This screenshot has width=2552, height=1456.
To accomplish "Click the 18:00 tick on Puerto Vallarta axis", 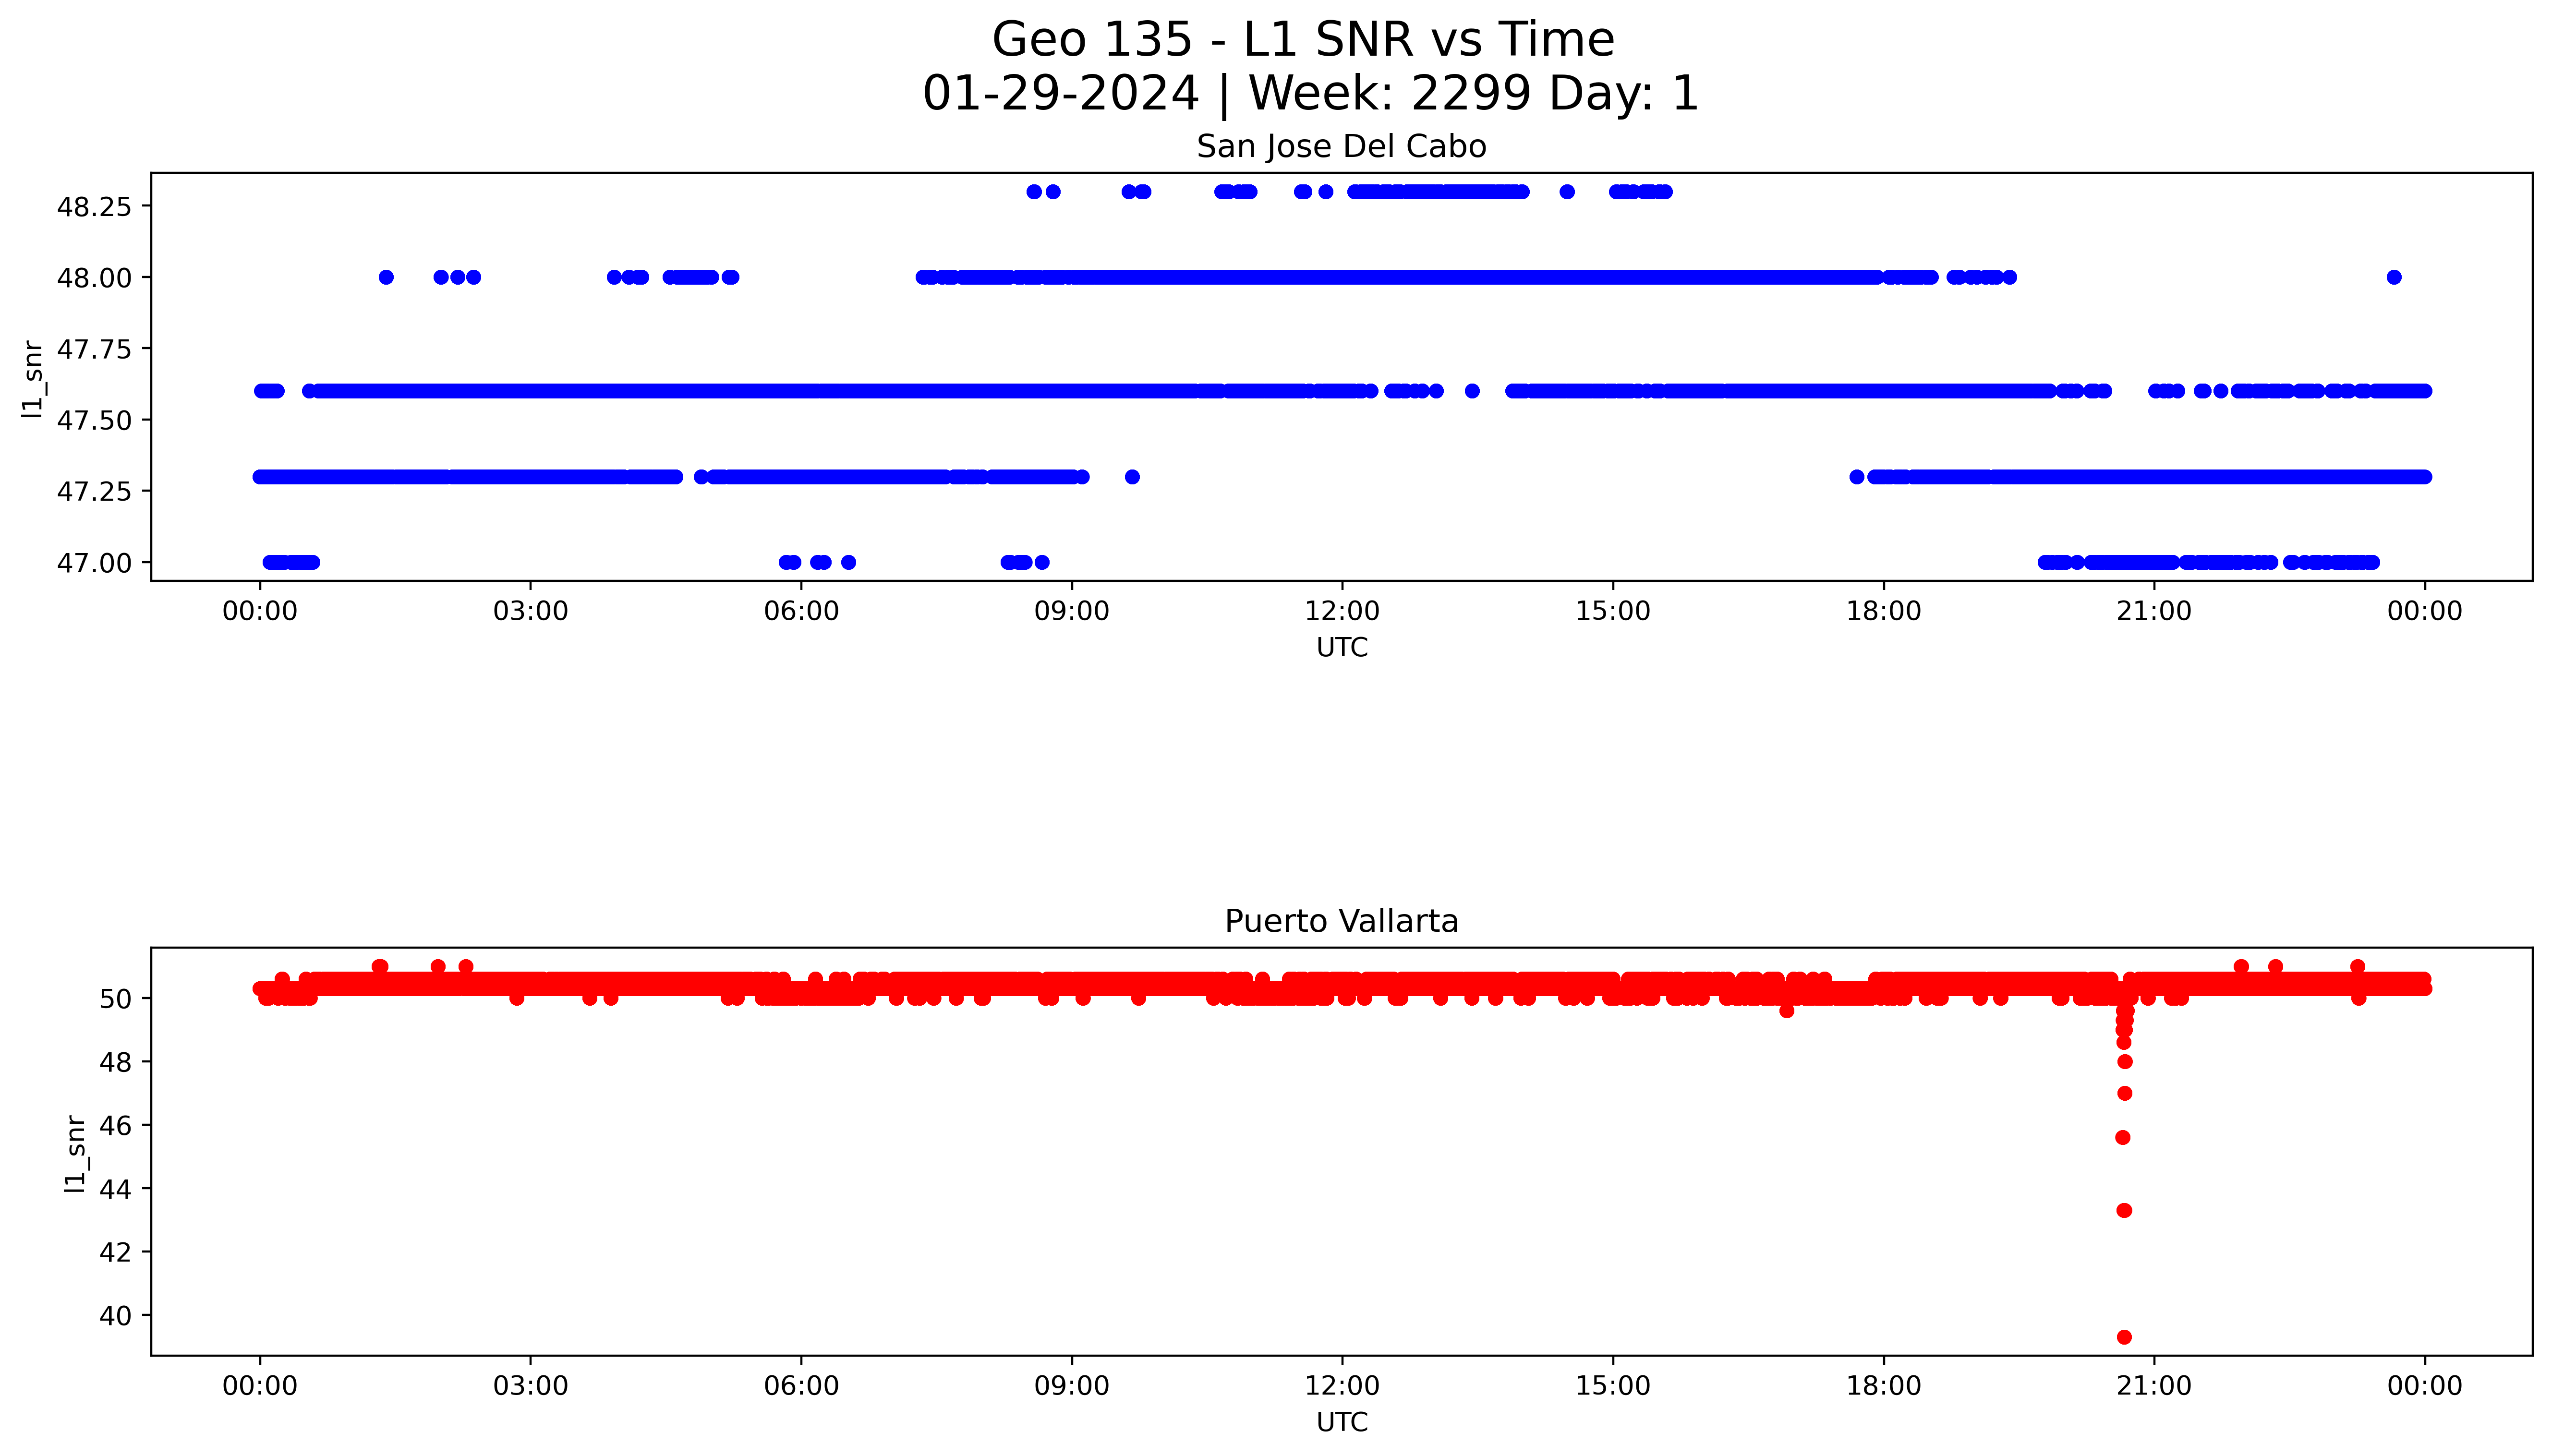I will pos(1884,1386).
